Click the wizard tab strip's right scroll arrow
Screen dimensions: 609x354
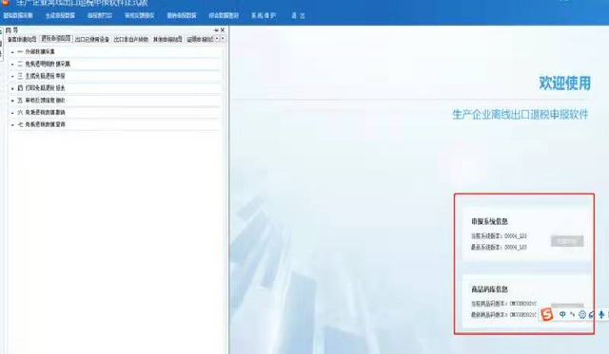(x=223, y=38)
